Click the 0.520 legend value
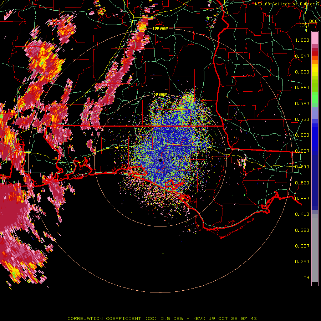The height and width of the screenshot is (321, 321). pyautogui.click(x=302, y=183)
